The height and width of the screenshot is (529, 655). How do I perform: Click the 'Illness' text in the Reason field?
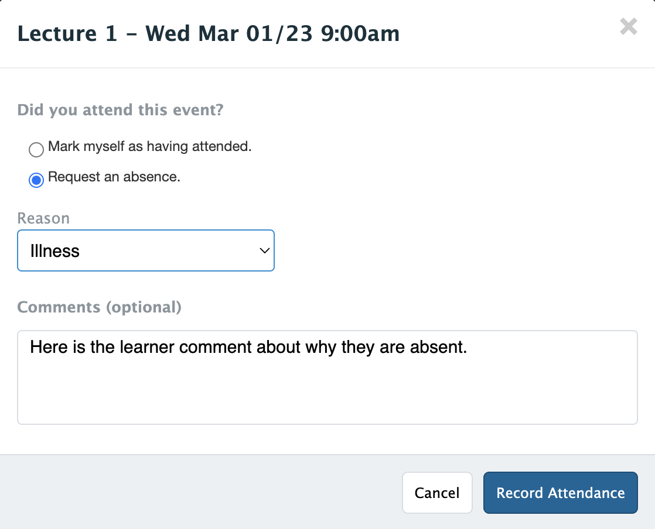point(55,251)
